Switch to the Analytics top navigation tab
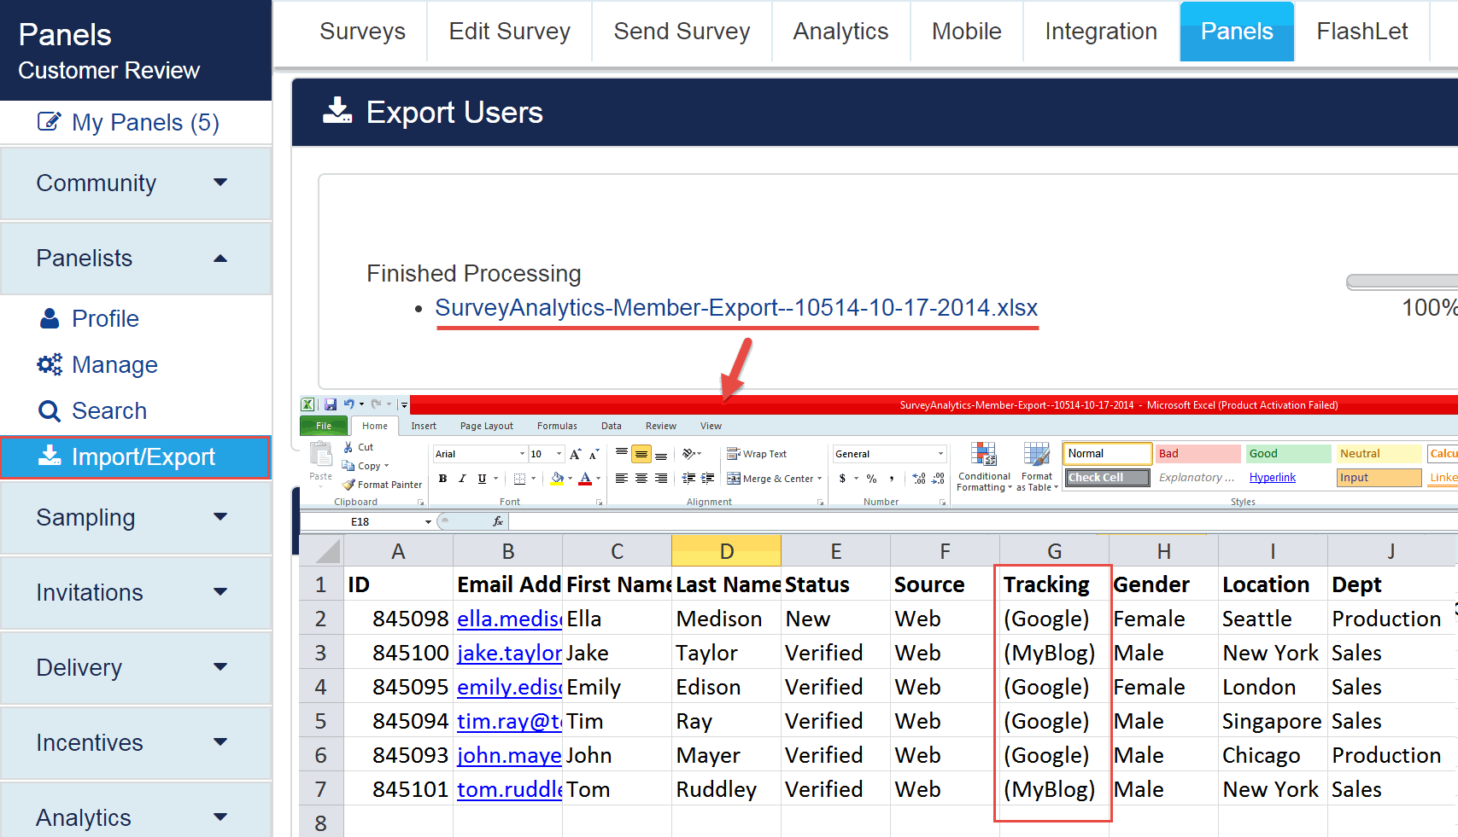 (x=840, y=32)
